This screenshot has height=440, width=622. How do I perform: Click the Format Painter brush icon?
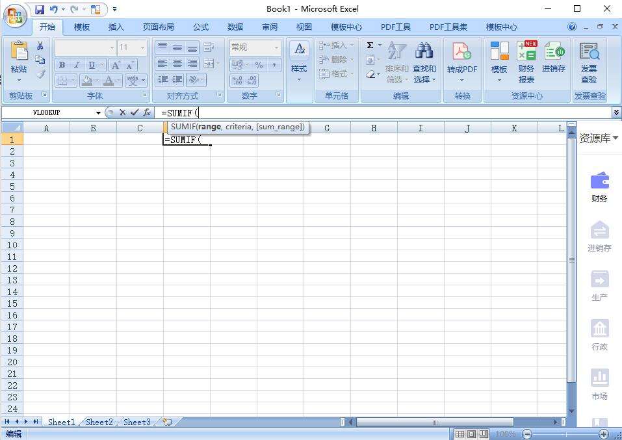(40, 74)
